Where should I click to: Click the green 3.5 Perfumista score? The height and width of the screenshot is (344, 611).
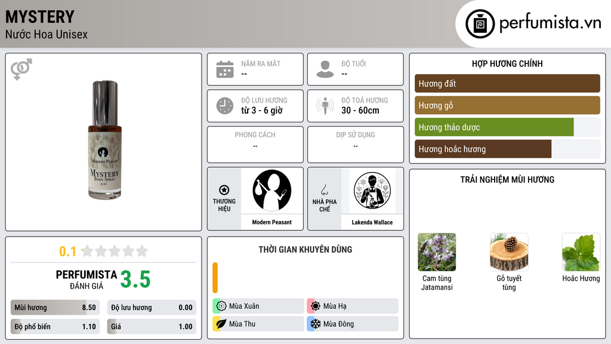click(x=135, y=279)
